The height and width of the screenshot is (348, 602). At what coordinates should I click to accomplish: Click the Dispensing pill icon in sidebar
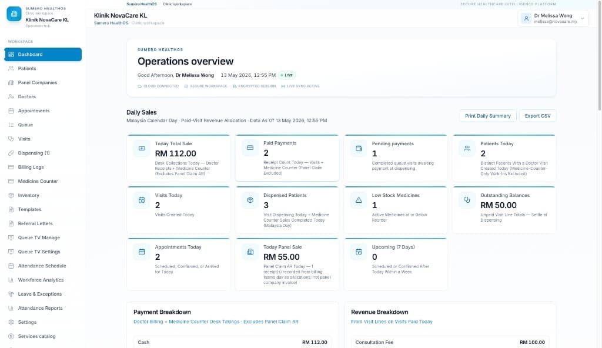point(11,153)
